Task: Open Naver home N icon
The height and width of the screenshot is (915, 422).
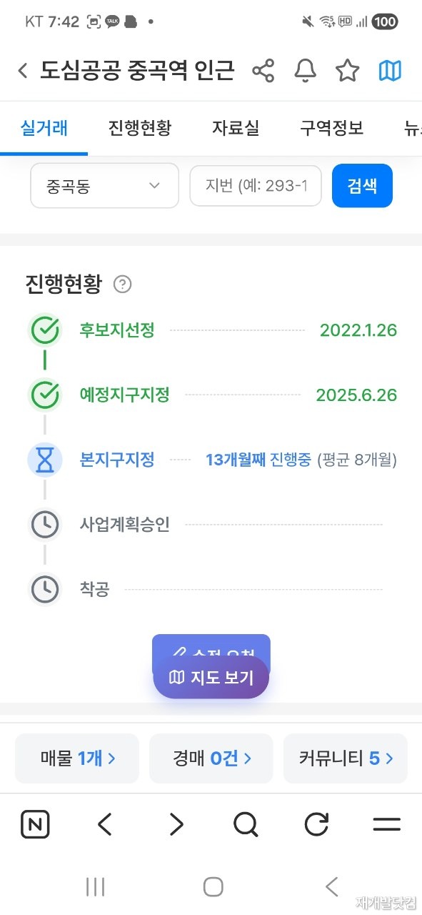Action: click(35, 825)
